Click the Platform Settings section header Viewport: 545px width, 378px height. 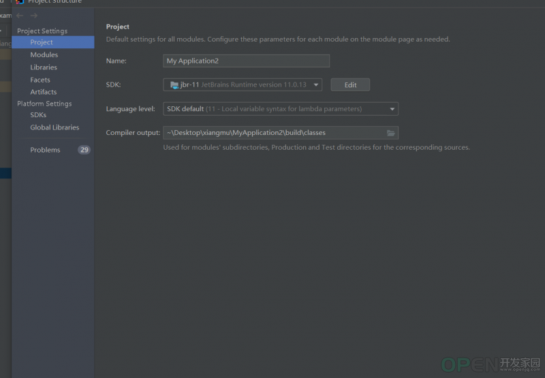click(x=44, y=104)
